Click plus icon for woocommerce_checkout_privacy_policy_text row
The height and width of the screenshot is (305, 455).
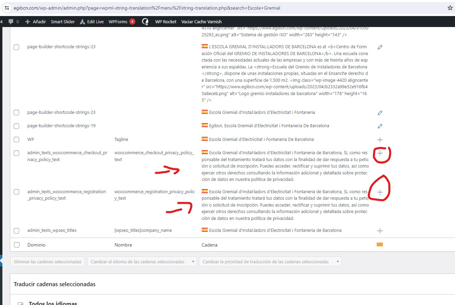(380, 154)
